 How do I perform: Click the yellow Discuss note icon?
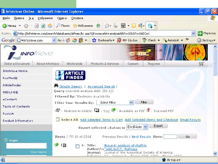134,26
